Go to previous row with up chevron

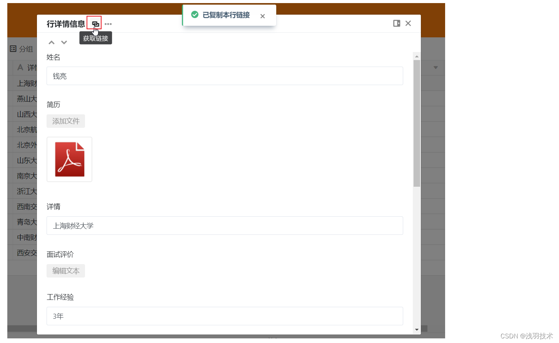52,42
